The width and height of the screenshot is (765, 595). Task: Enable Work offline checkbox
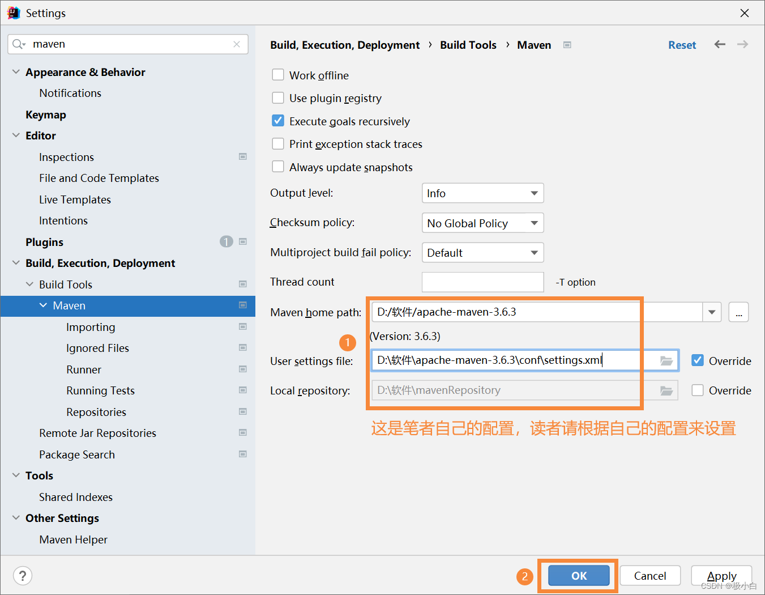pos(278,75)
